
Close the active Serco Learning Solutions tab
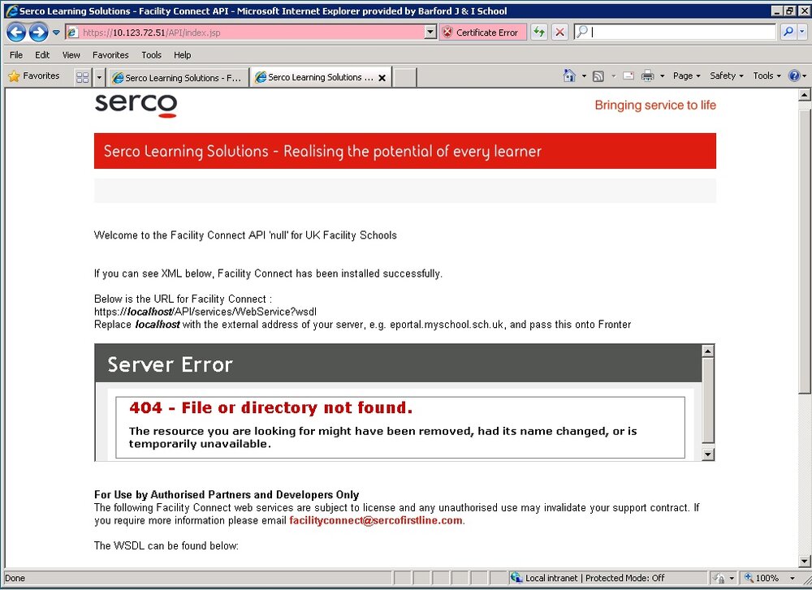(382, 78)
